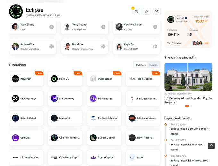Click the UC Berkeley archive thumbnail image

[x=189, y=77]
